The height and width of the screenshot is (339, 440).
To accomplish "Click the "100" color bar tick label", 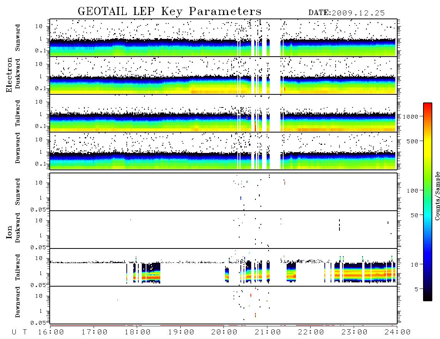I will coord(412,191).
